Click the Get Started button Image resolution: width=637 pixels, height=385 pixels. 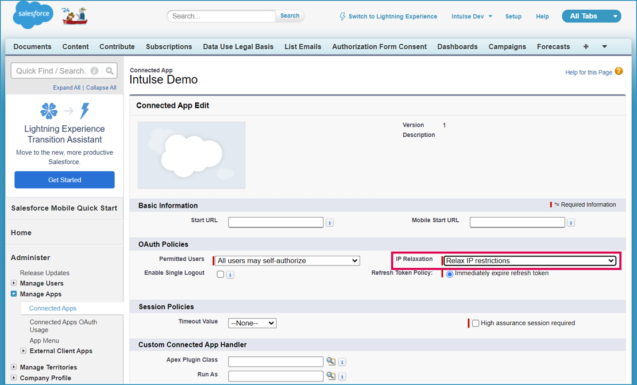coord(64,180)
